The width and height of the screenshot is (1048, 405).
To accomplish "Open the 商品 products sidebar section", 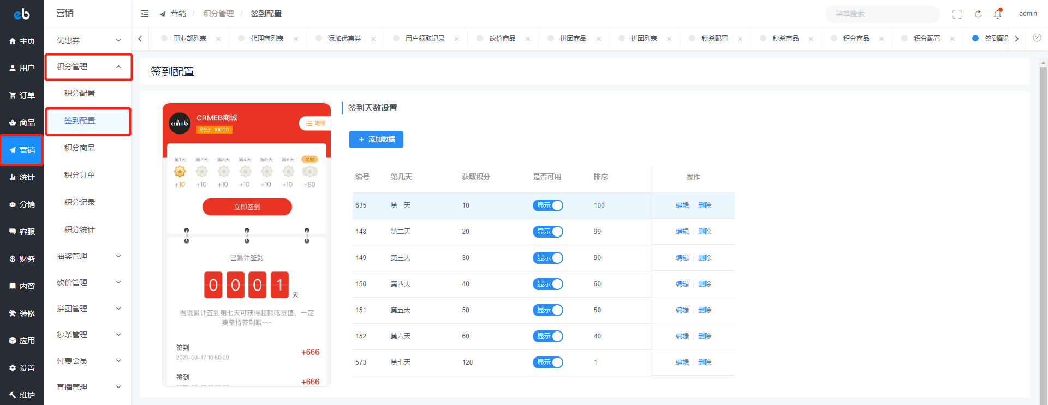I will click(22, 123).
